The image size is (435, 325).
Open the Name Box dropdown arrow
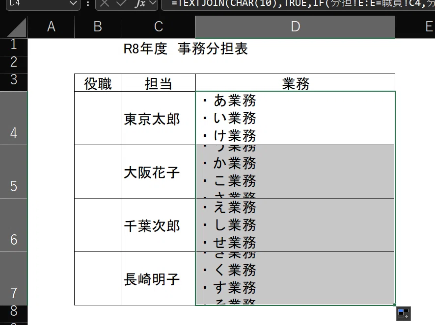point(73,3)
